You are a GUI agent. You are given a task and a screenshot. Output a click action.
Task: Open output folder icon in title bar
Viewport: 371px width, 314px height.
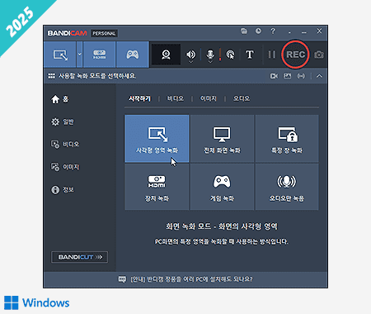coord(244,31)
